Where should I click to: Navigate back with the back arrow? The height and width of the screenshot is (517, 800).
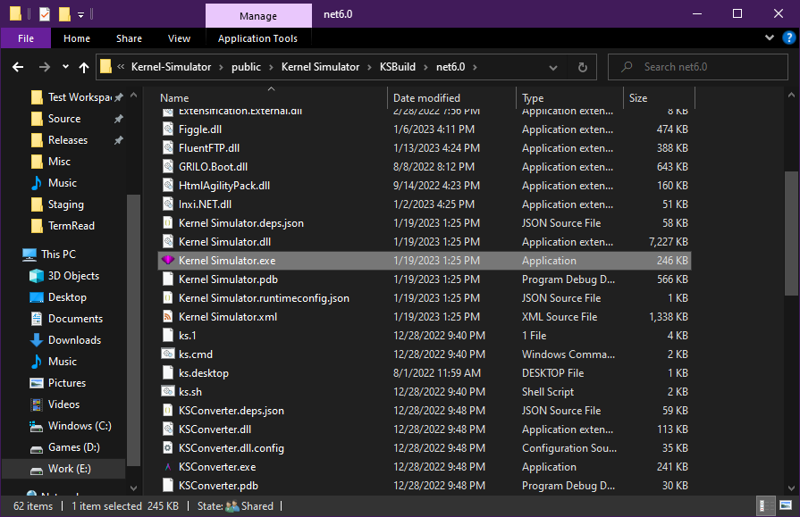click(18, 67)
